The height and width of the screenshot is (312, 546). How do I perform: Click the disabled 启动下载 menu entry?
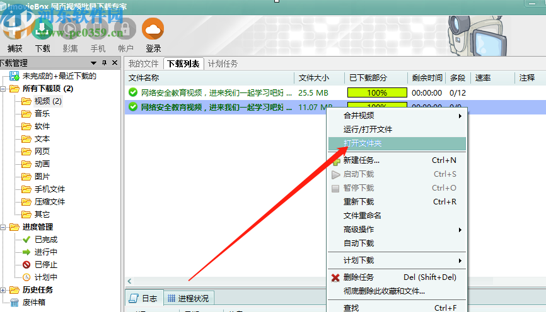pyautogui.click(x=397, y=174)
